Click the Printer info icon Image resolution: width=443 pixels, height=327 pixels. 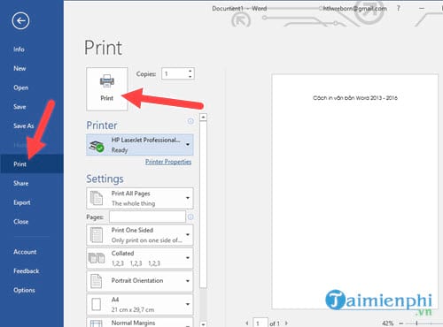(190, 121)
